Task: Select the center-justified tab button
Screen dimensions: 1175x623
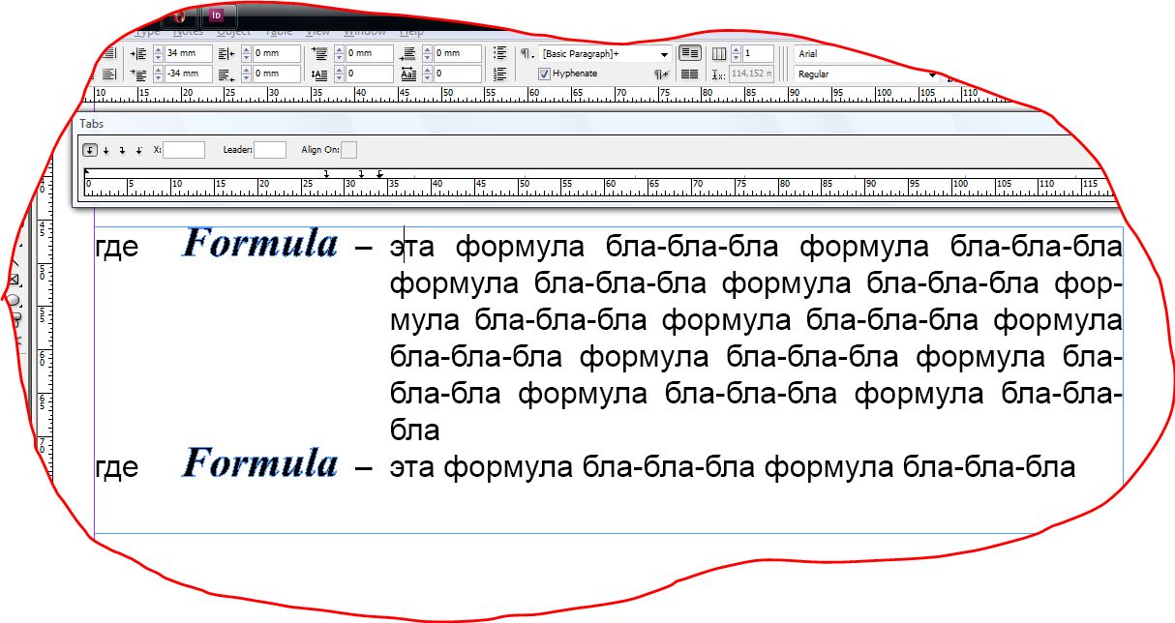Action: [106, 150]
